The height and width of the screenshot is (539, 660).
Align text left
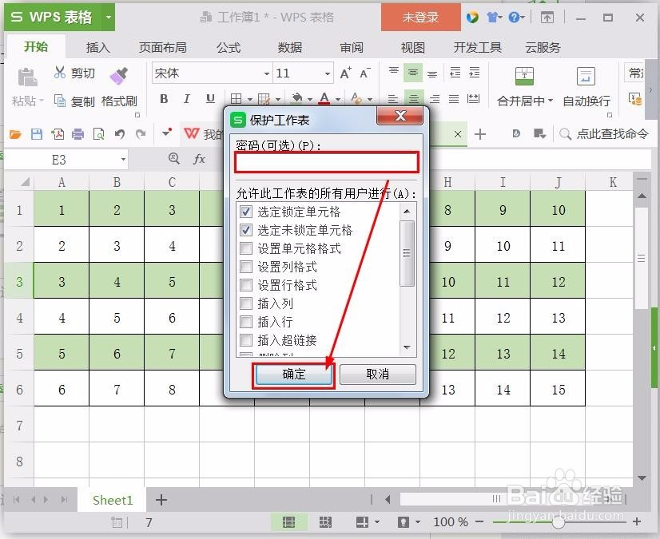coord(392,99)
